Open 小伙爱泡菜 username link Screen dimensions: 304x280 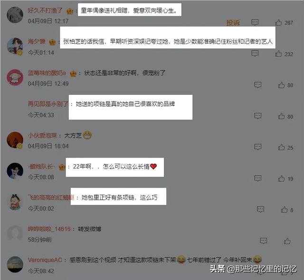coord(42,135)
